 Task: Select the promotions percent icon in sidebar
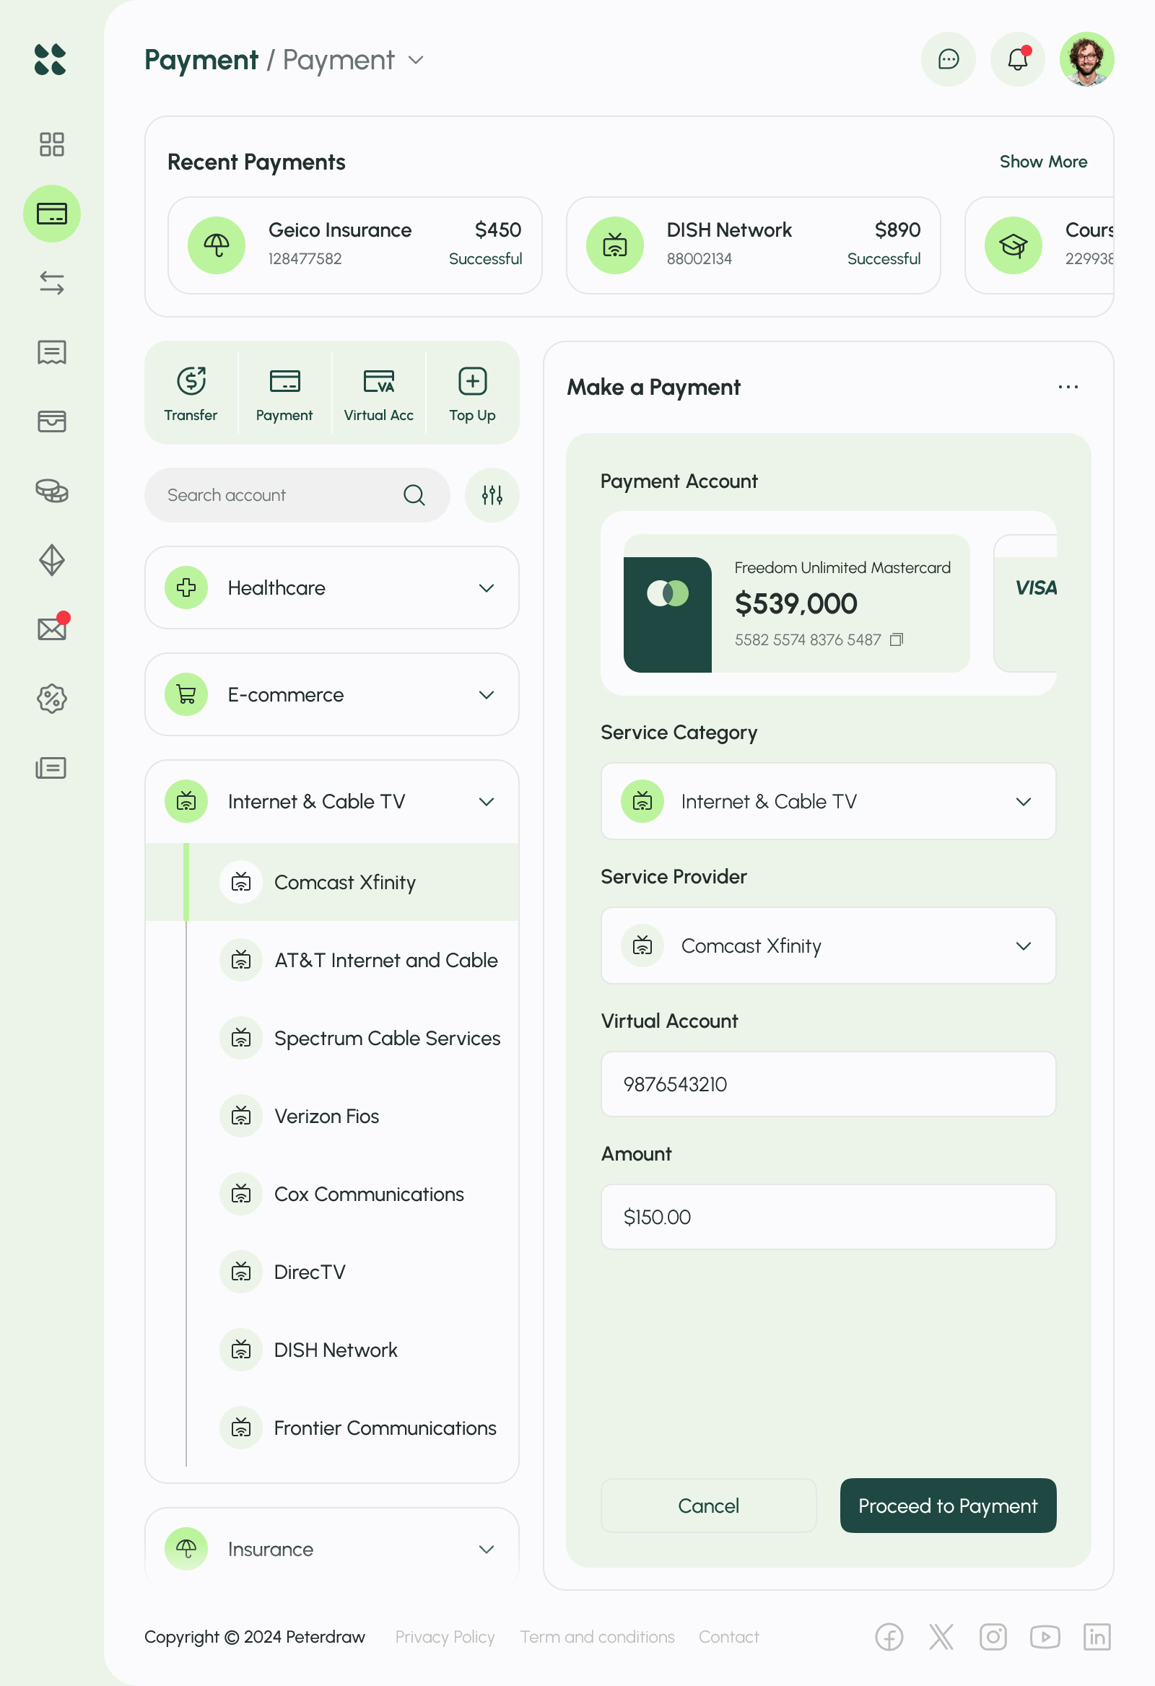[51, 699]
